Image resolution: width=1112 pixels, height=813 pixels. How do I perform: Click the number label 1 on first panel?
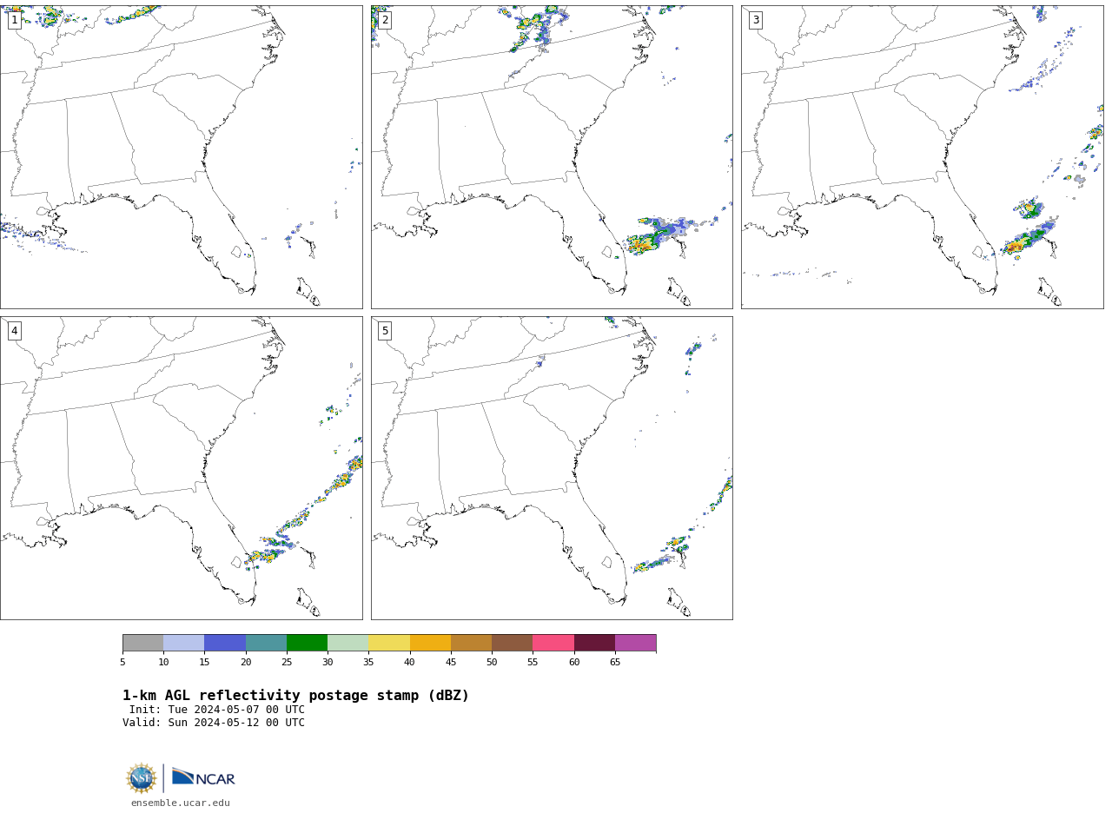point(14,20)
